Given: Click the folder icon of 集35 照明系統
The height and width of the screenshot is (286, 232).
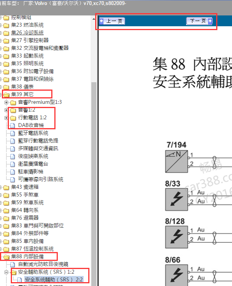Looking at the screenshot, I should (6, 64).
